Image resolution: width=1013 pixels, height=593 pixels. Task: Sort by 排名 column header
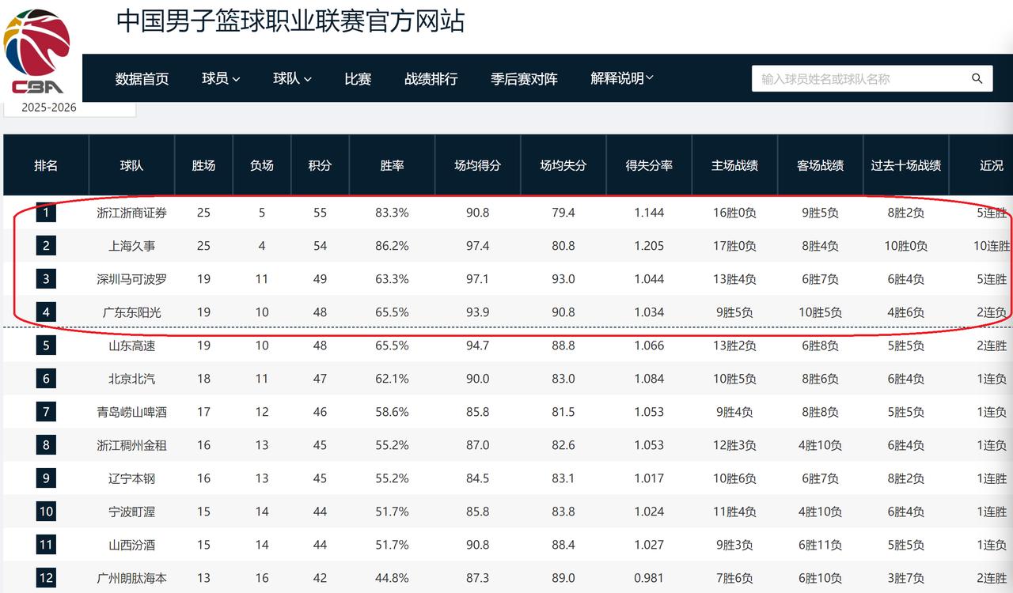pyautogui.click(x=46, y=165)
